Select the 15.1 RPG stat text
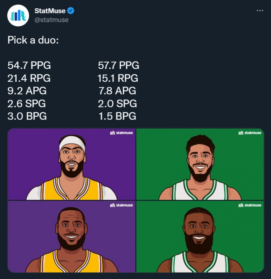The image size is (271, 279). (x=118, y=78)
